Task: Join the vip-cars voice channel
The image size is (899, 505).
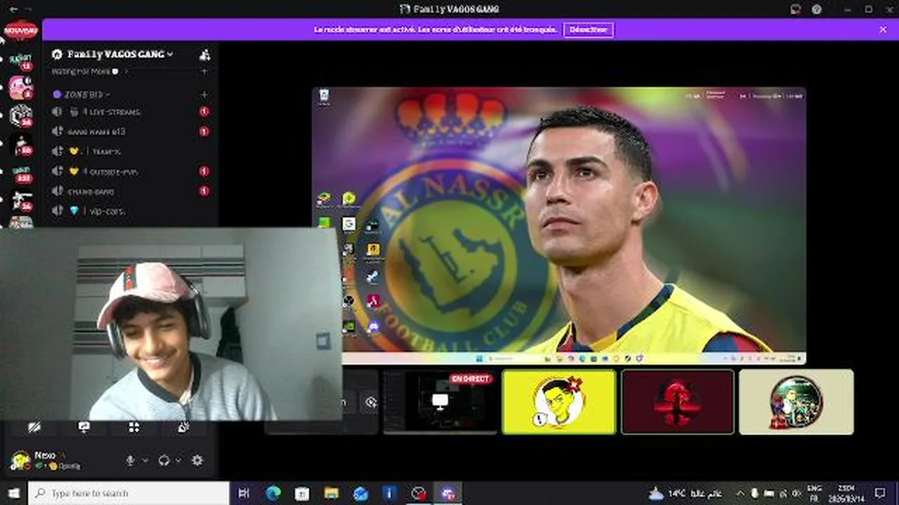Action: 130,210
